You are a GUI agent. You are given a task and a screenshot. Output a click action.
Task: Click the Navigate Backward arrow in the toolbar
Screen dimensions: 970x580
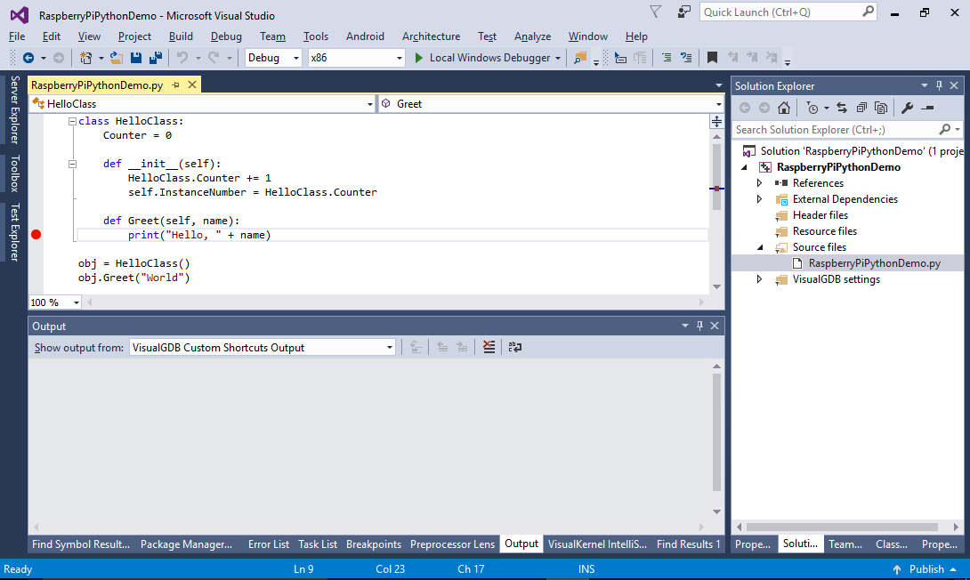(x=28, y=58)
